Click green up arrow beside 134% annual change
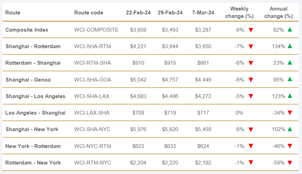This screenshot has height=174, width=302. point(290,46)
